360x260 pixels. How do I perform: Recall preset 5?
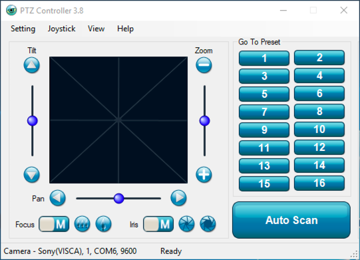(264, 94)
